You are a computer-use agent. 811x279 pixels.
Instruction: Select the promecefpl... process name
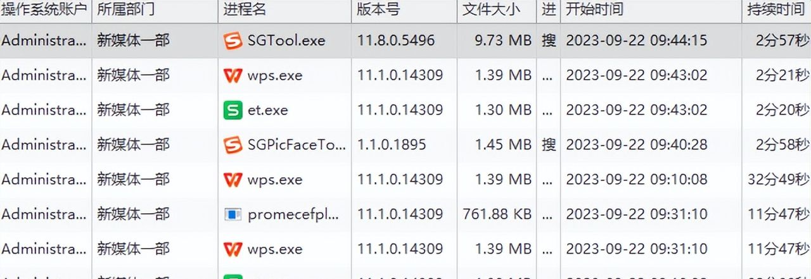point(293,214)
